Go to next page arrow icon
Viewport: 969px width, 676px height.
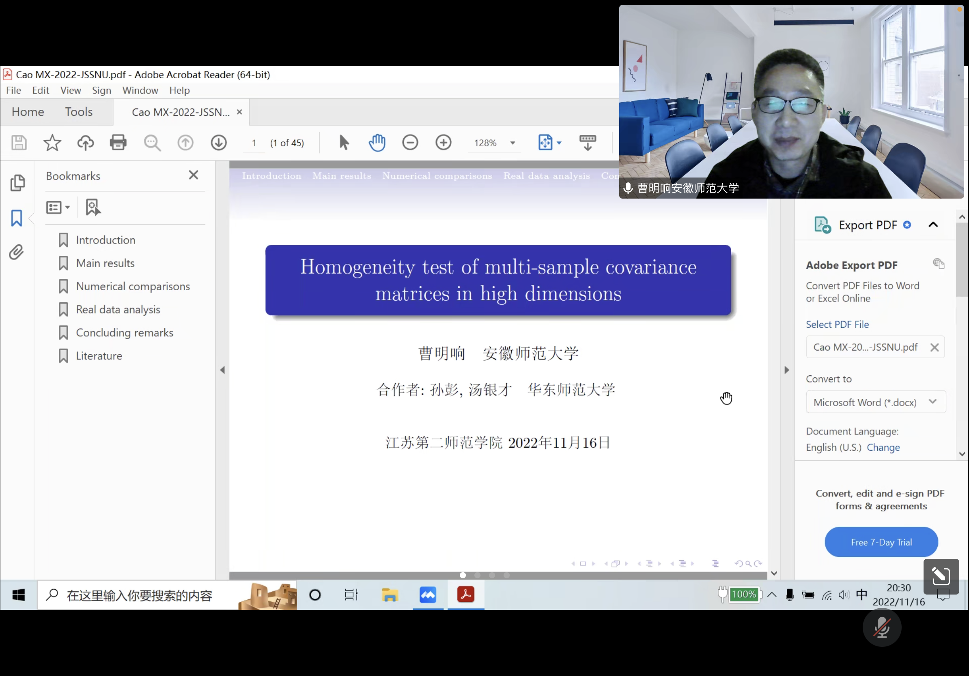click(x=219, y=142)
